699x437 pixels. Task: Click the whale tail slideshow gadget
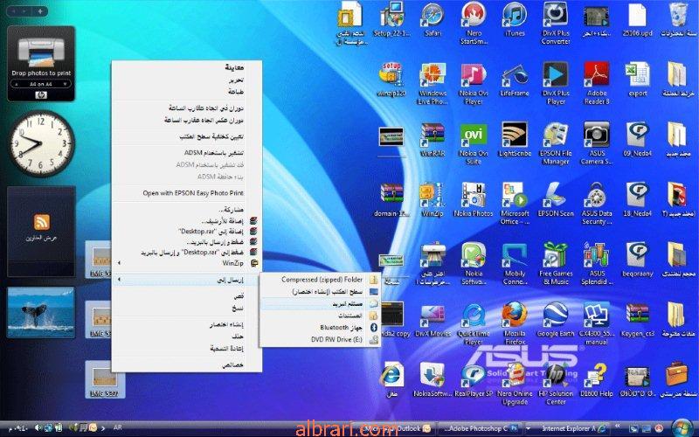click(x=41, y=312)
